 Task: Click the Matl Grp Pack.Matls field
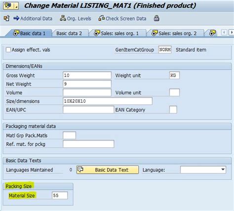point(69,135)
